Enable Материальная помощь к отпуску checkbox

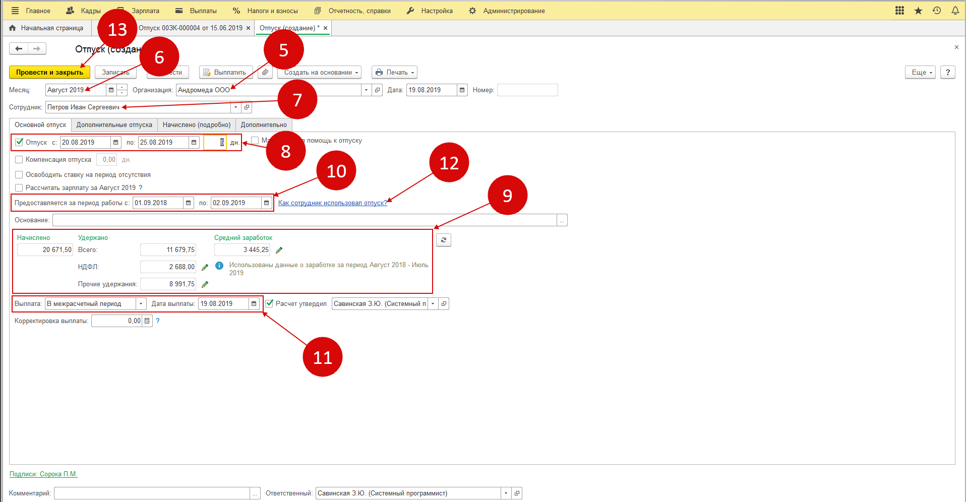(x=255, y=141)
